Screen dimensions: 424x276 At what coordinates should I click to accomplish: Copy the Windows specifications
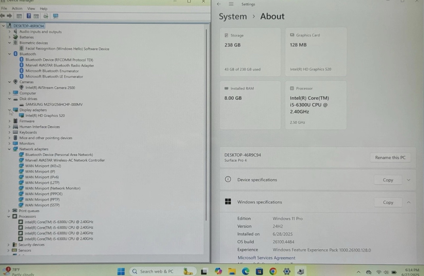pos(388,202)
